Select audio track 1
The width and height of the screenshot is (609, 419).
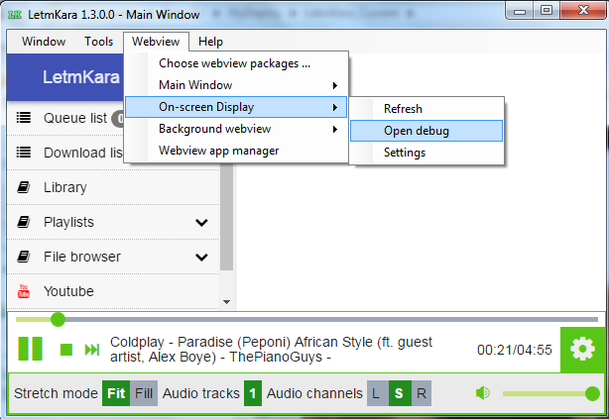[253, 393]
